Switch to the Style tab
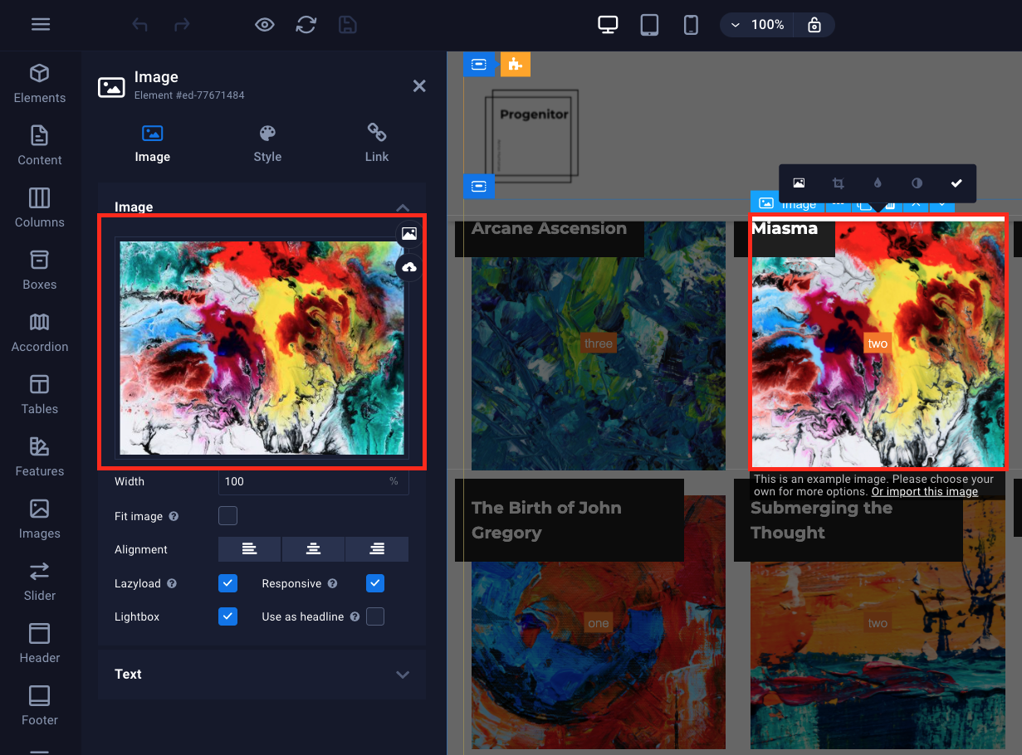The width and height of the screenshot is (1022, 755). point(267,143)
